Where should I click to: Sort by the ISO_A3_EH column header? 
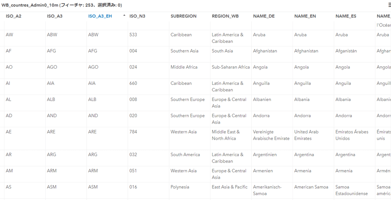point(100,16)
